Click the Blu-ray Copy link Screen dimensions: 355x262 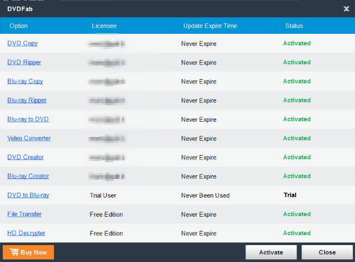click(x=25, y=81)
